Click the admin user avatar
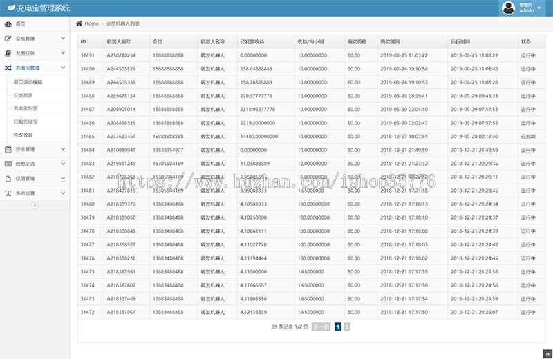The image size is (553, 359). tap(509, 8)
